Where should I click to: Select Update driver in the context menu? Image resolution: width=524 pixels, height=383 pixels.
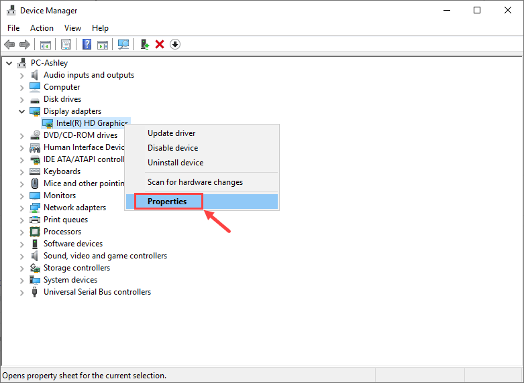[x=172, y=133]
